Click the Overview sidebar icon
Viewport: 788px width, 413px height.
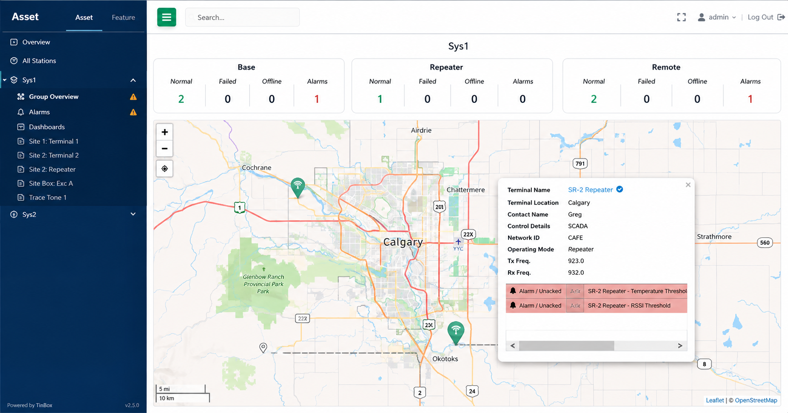pos(14,42)
